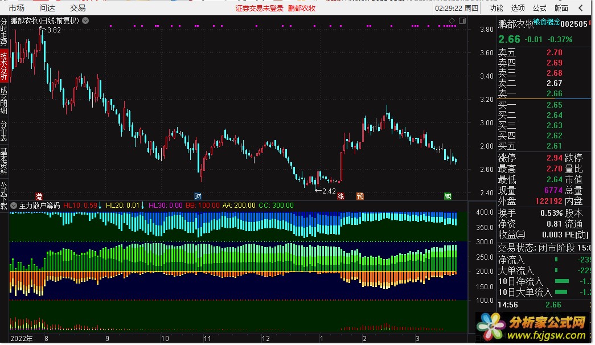
Task: Click the 交易状态: 闭市阶段 status line
Action: coord(544,248)
